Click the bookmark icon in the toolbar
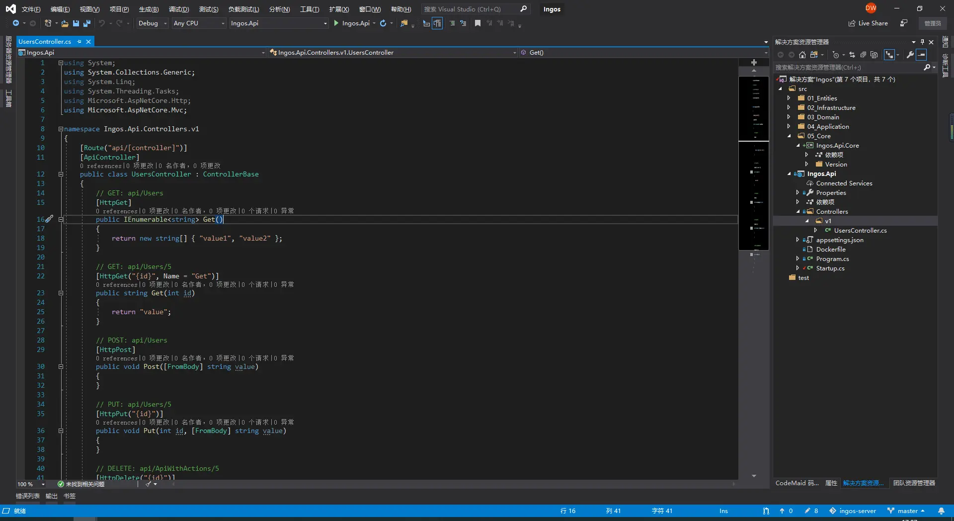This screenshot has width=954, height=521. (477, 23)
